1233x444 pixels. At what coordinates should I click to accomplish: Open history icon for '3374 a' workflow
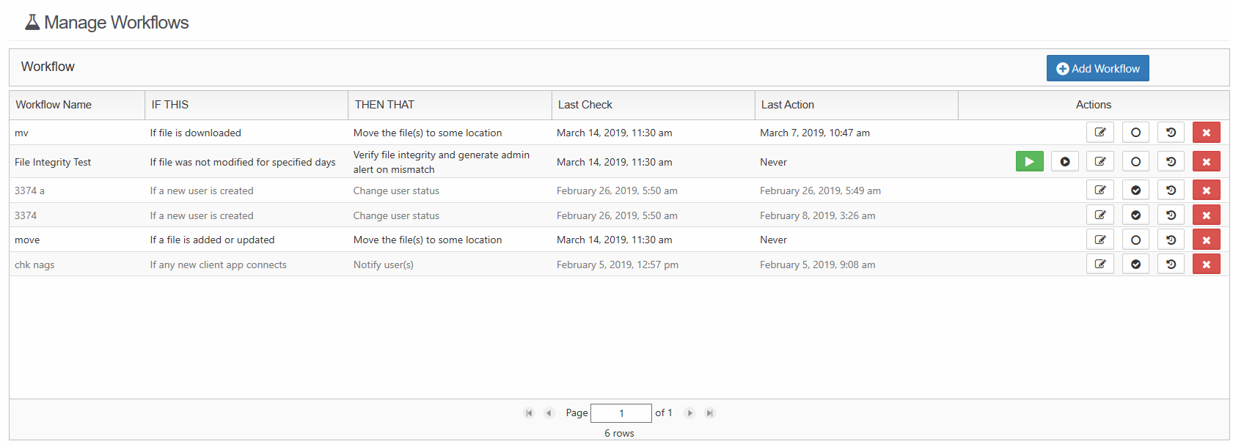(1171, 190)
